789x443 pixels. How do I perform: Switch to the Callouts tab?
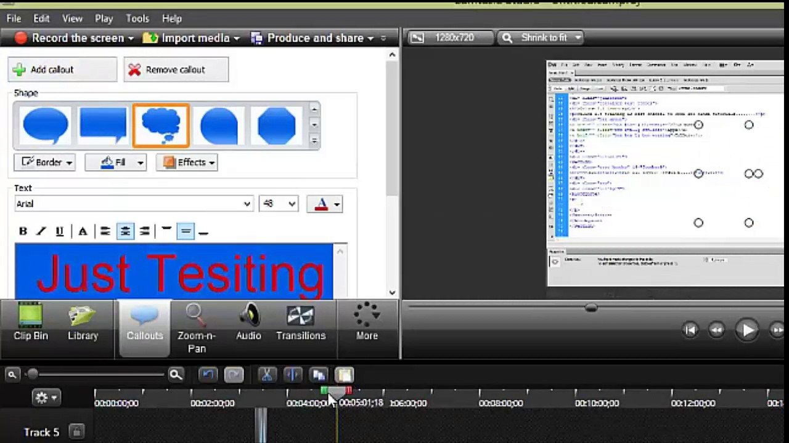145,329
